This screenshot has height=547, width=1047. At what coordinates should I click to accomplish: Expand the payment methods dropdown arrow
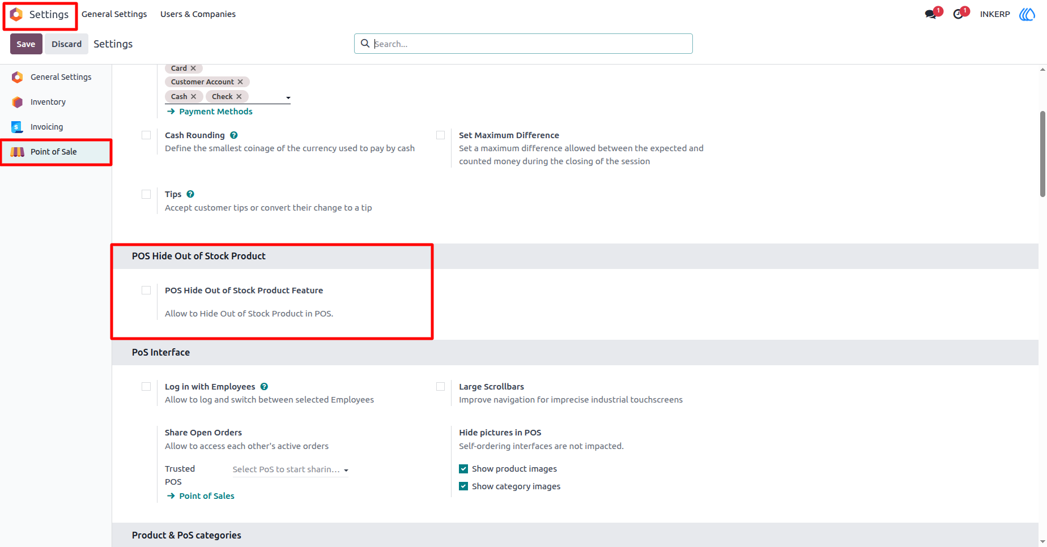(288, 98)
